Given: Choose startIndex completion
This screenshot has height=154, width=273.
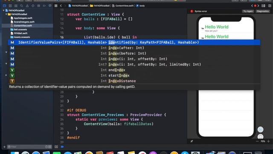Looking at the screenshot, I should click(x=134, y=76).
